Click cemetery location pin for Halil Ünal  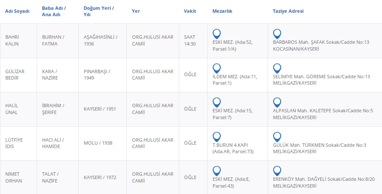217,102
